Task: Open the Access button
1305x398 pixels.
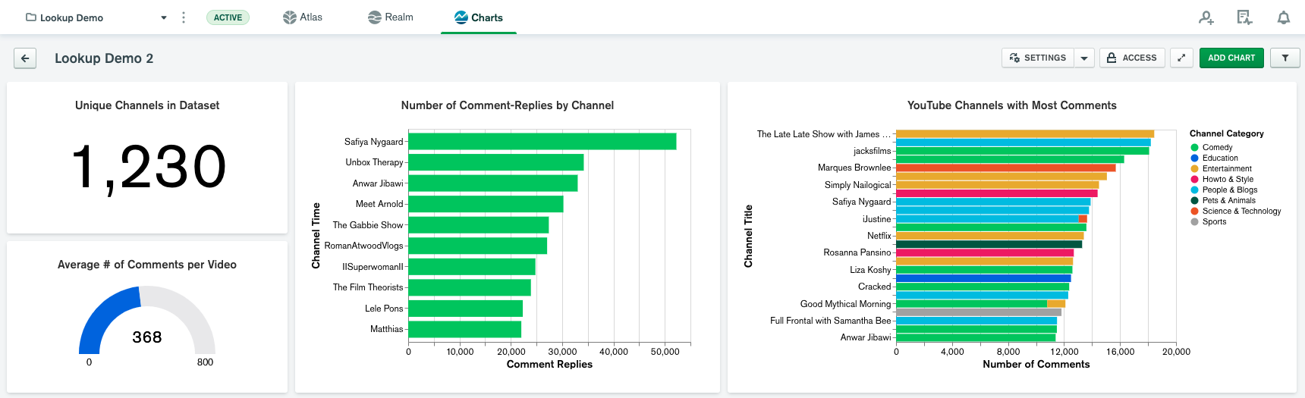Action: pos(1131,58)
